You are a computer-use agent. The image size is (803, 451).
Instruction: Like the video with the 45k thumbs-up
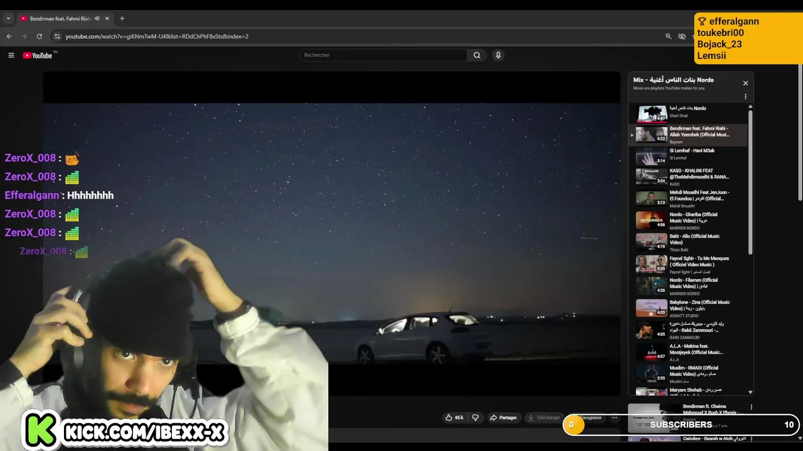pyautogui.click(x=454, y=418)
